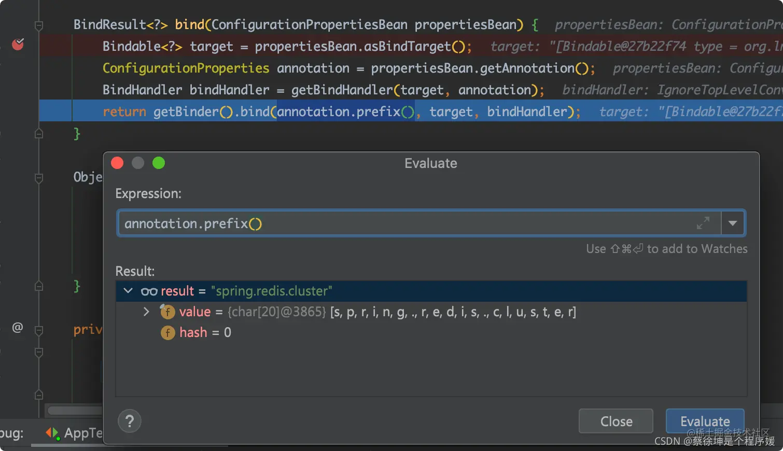This screenshot has width=783, height=451.
Task: Click the fold marker beside the priv line
Action: [x=39, y=330]
